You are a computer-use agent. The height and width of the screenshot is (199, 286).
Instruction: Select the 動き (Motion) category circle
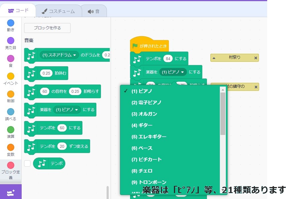pyautogui.click(x=11, y=23)
